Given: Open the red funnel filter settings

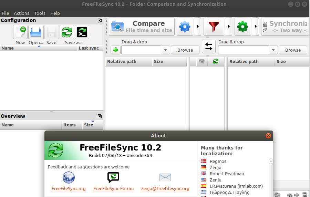Looking at the screenshot, I should pyautogui.click(x=214, y=27).
